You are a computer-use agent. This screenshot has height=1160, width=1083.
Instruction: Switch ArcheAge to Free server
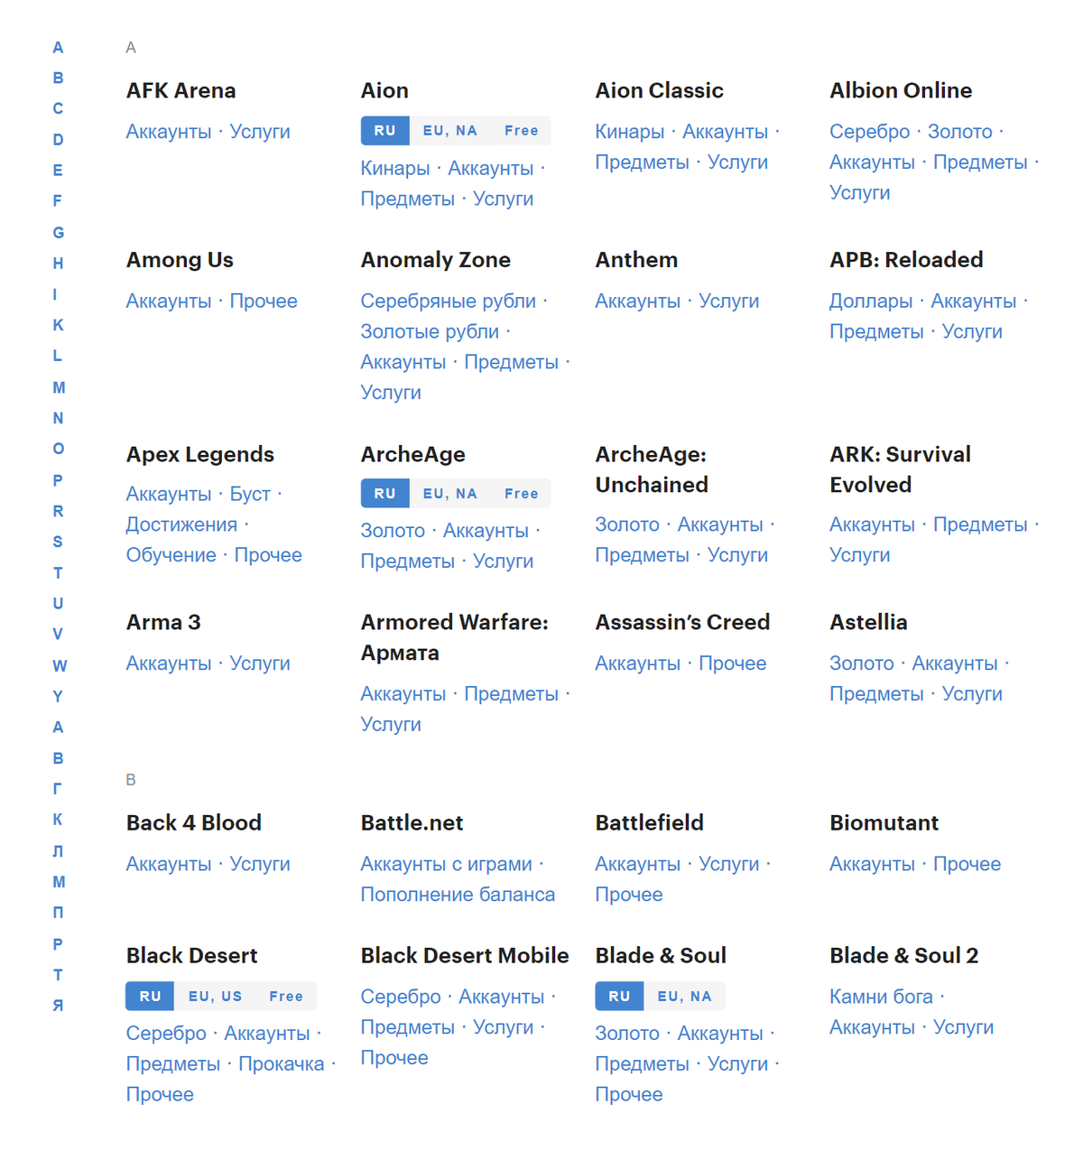pos(521,494)
